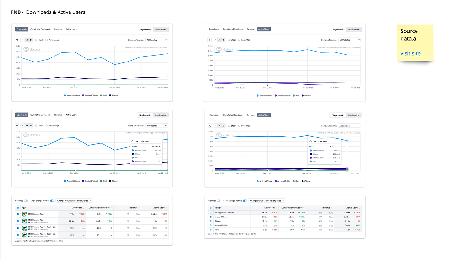
Task: Select line chart view icon in top-left chart
Action: click(x=23, y=40)
